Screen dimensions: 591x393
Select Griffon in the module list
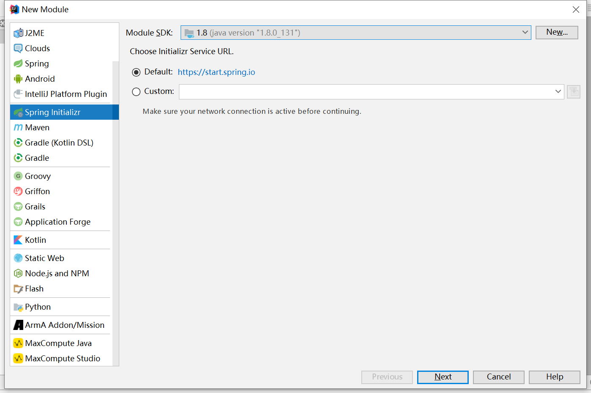click(61, 191)
